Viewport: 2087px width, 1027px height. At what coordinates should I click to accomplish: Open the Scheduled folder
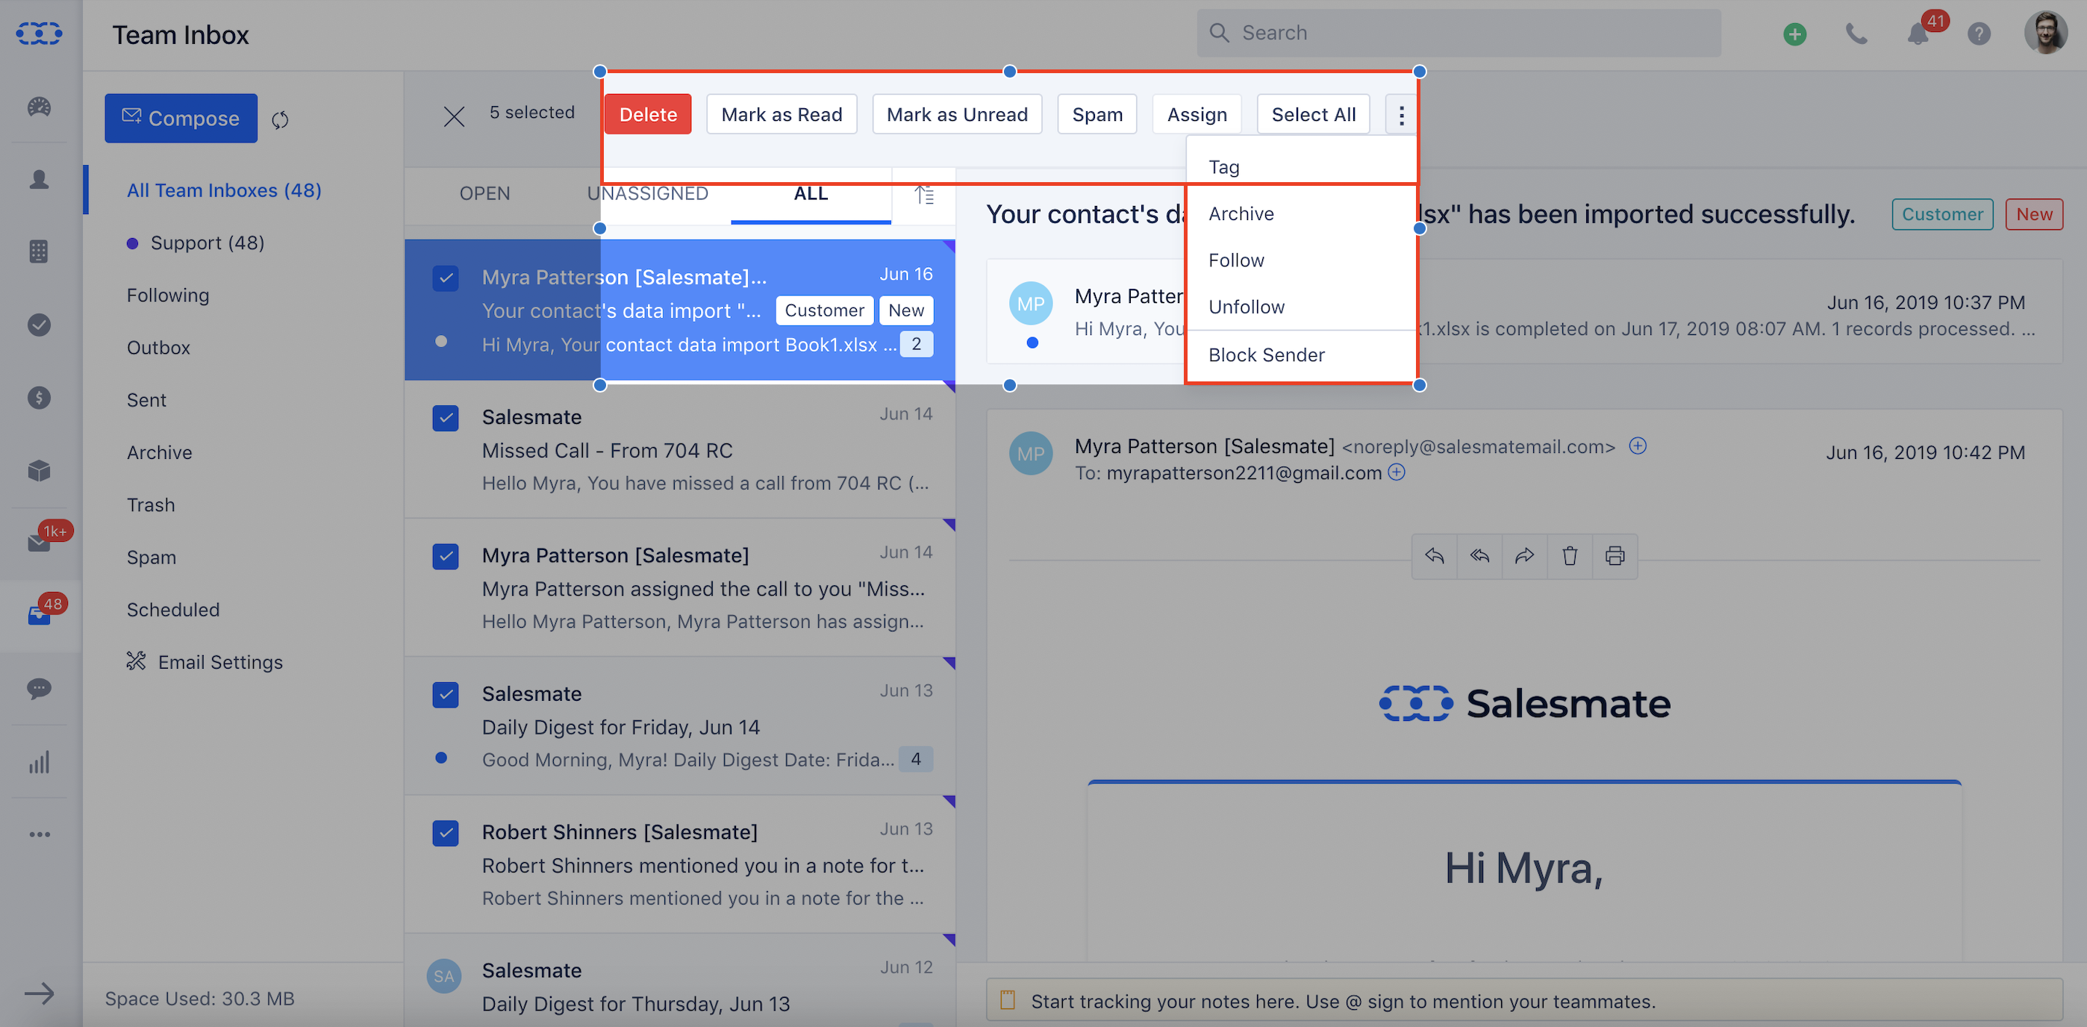click(x=172, y=610)
